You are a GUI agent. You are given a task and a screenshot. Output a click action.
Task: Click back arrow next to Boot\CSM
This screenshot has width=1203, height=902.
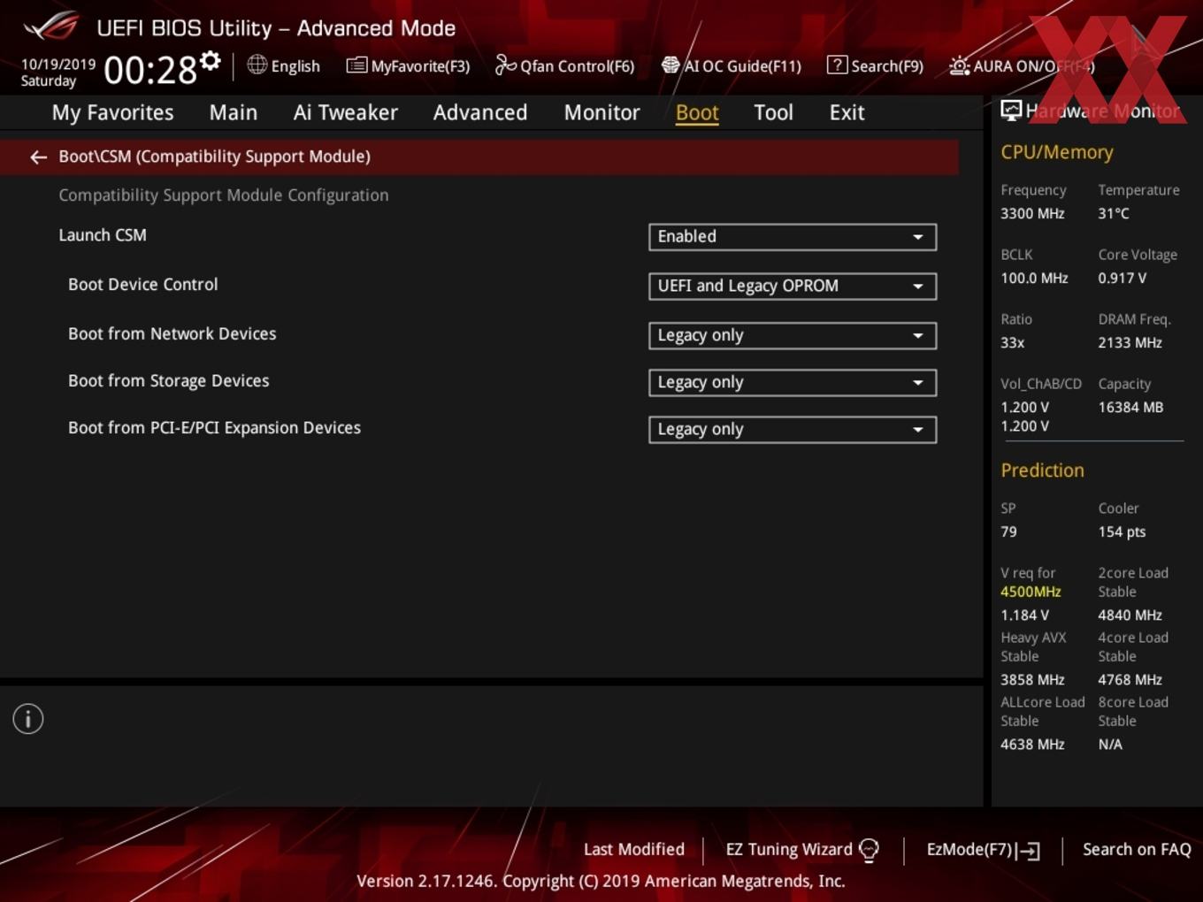pyautogui.click(x=38, y=157)
